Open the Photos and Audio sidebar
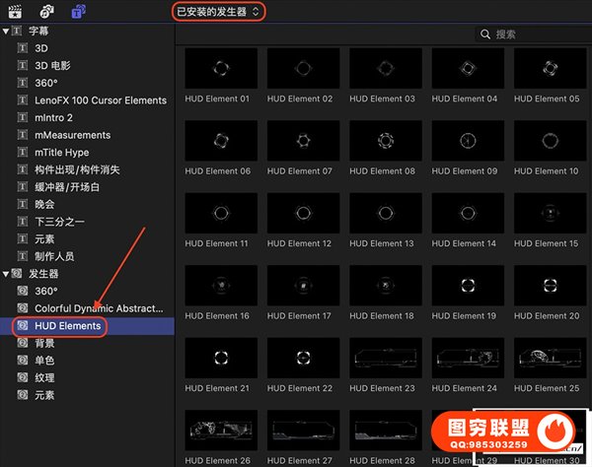Viewport: 592px width, 467px height. (46, 11)
